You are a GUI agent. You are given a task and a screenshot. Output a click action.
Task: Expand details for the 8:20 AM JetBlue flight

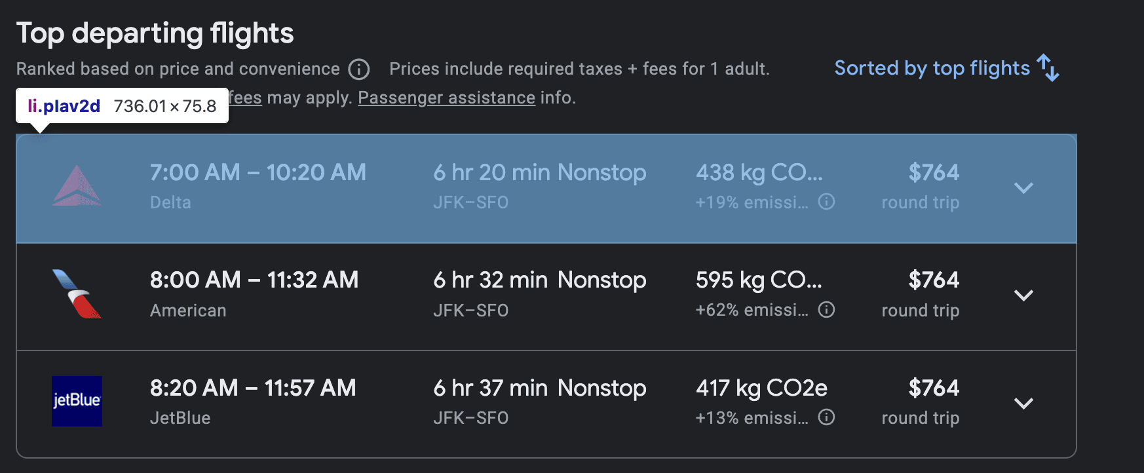[x=1023, y=404]
